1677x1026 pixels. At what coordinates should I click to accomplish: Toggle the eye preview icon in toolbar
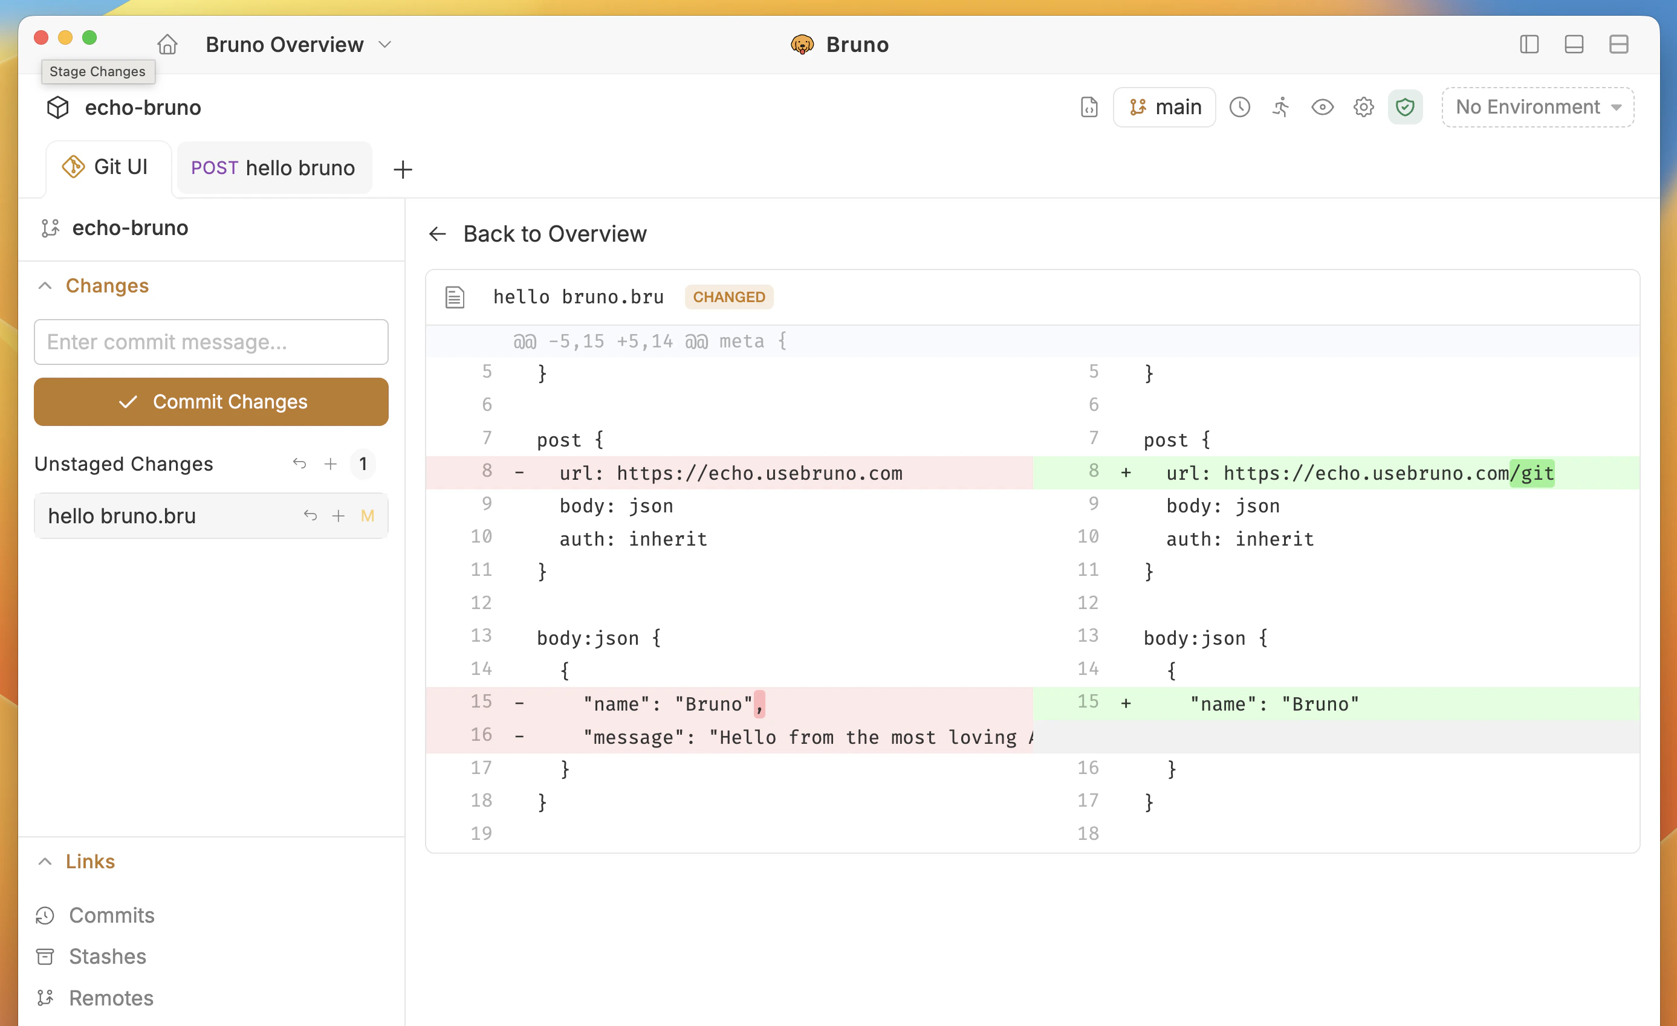(x=1322, y=108)
